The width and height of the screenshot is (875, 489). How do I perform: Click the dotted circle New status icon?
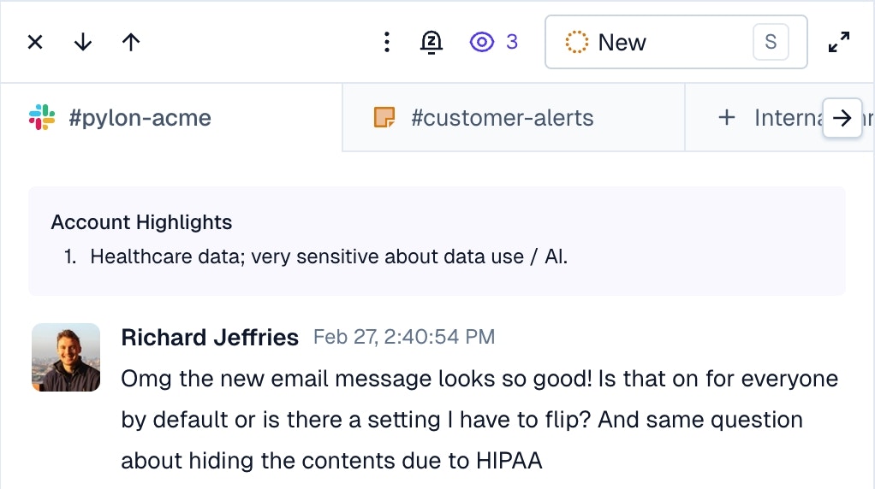pyautogui.click(x=576, y=42)
